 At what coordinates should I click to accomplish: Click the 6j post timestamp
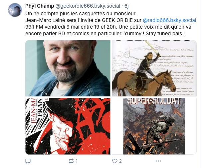coord(126,6)
